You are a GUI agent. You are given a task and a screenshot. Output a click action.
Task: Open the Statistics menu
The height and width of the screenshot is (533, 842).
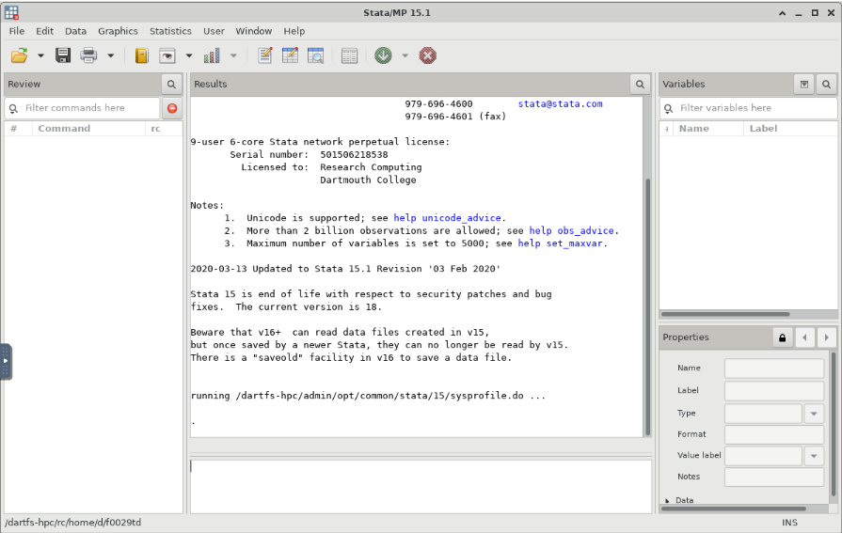170,31
